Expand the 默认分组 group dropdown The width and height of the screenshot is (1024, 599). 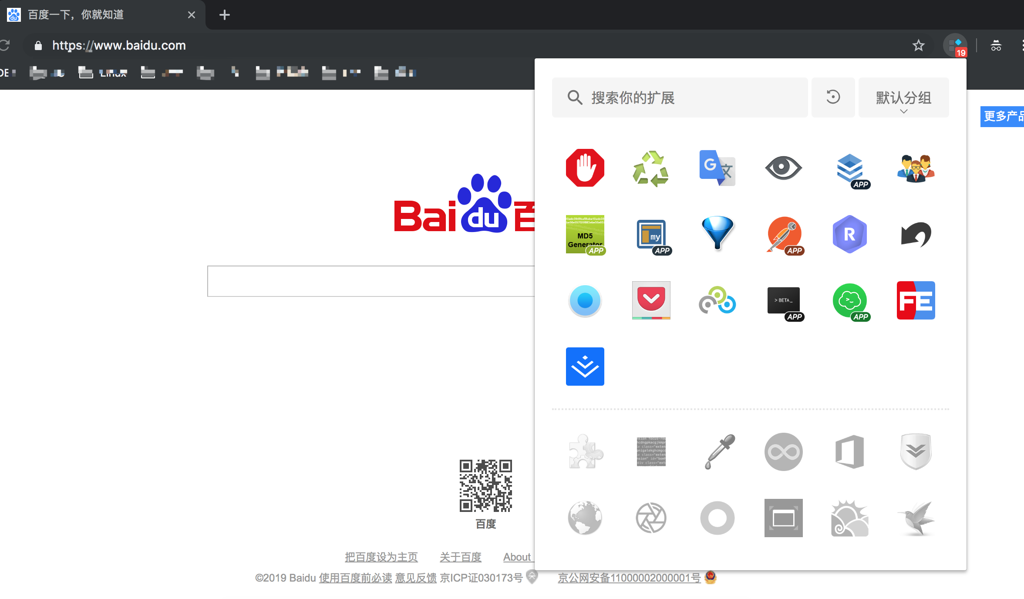[x=903, y=98]
